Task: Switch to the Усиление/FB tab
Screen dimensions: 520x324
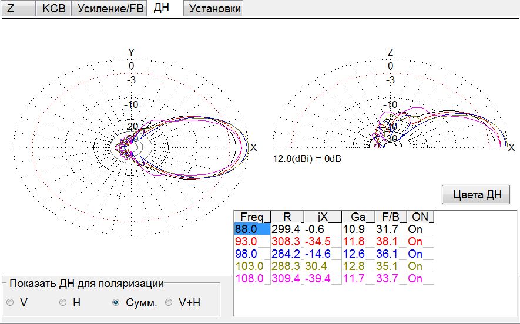Action: click(109, 8)
